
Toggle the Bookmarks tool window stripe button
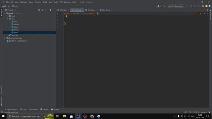(1, 101)
